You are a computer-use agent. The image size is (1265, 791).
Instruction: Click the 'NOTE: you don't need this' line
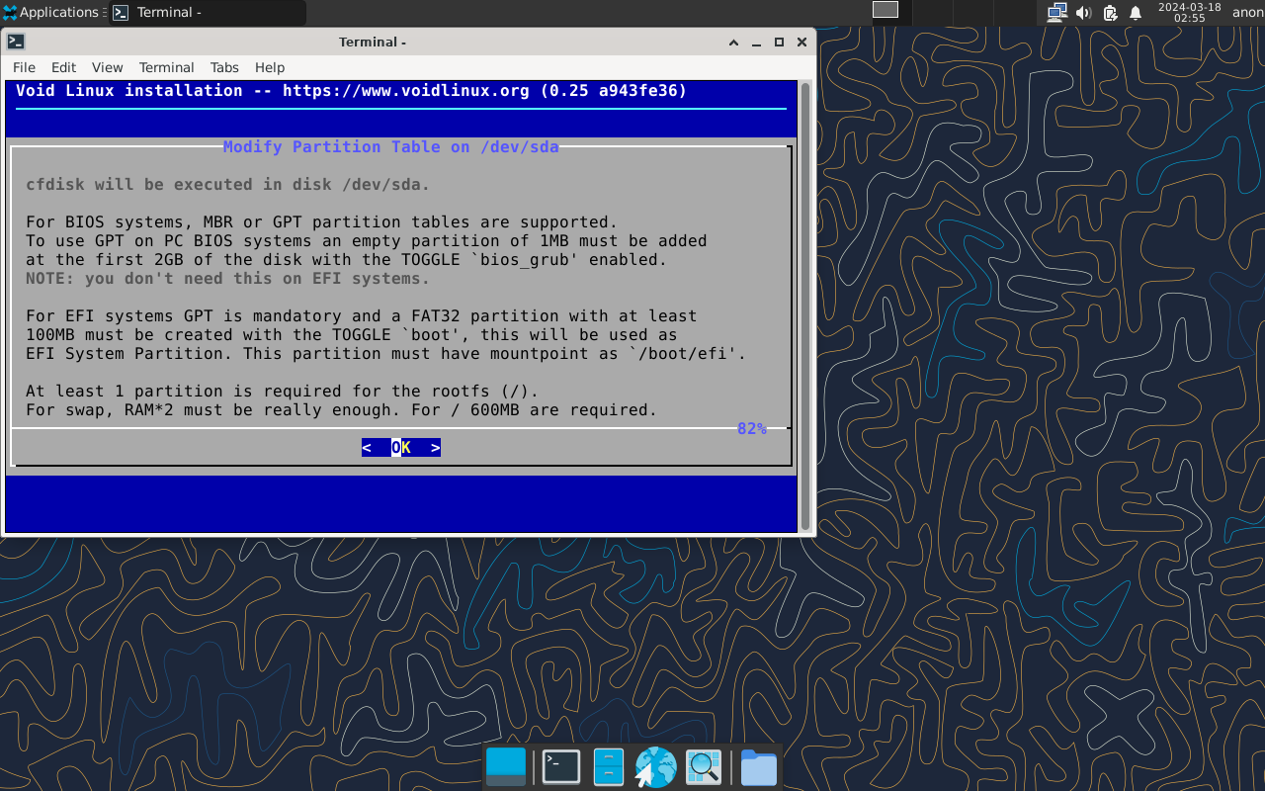coord(228,278)
